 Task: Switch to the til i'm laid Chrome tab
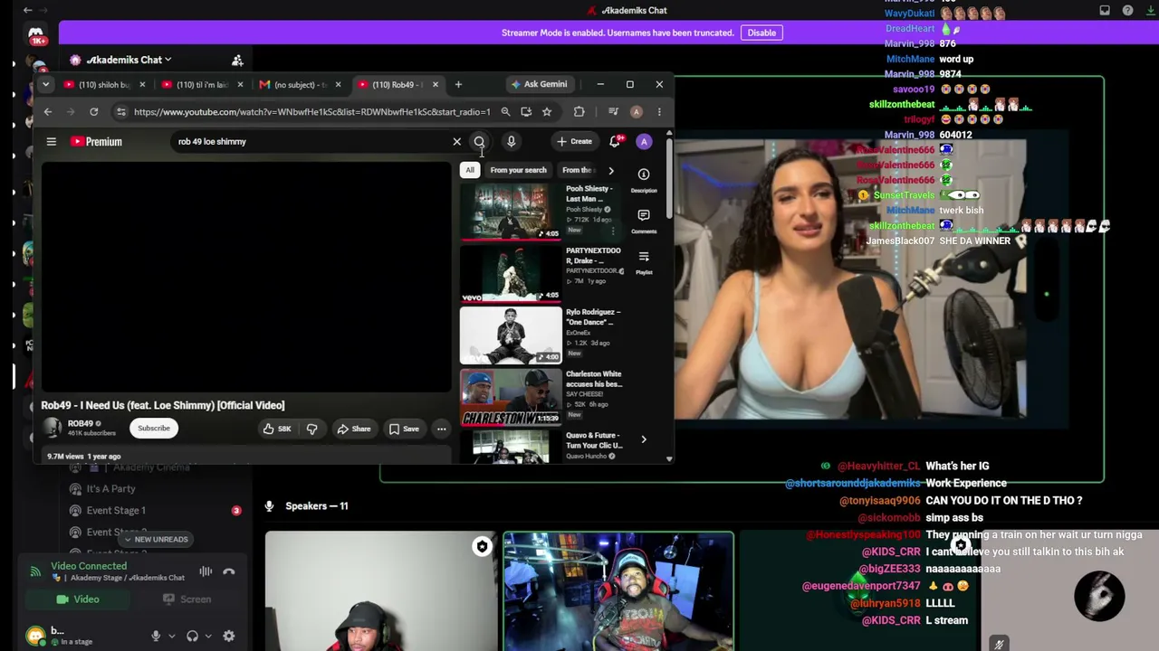click(201, 85)
